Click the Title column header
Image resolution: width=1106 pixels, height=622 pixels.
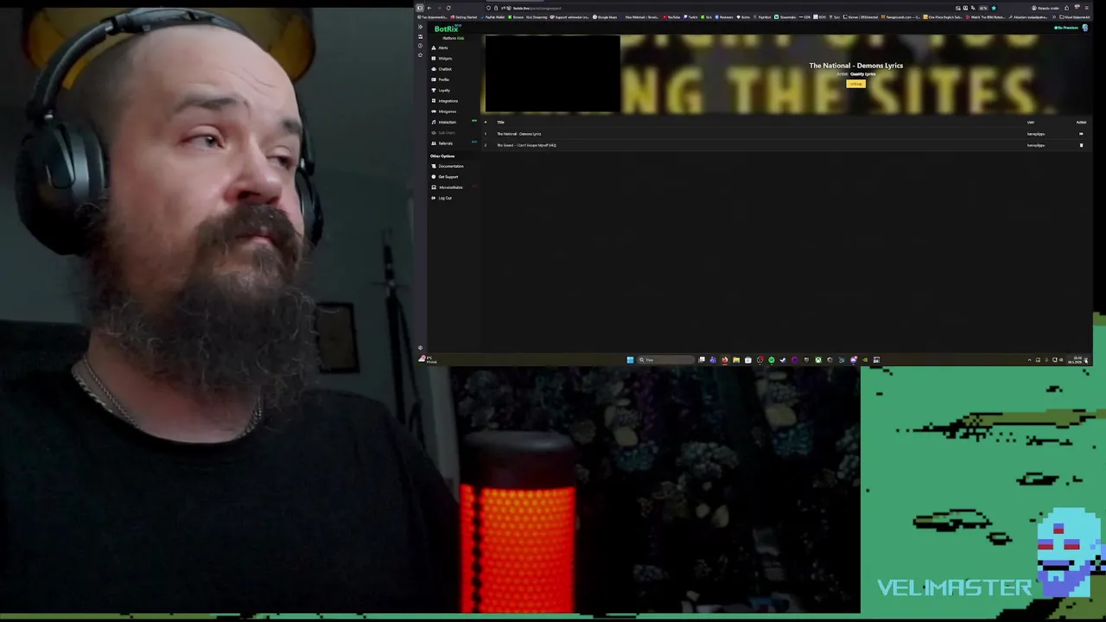(500, 122)
